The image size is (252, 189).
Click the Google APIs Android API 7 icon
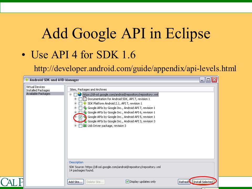(x=85, y=108)
